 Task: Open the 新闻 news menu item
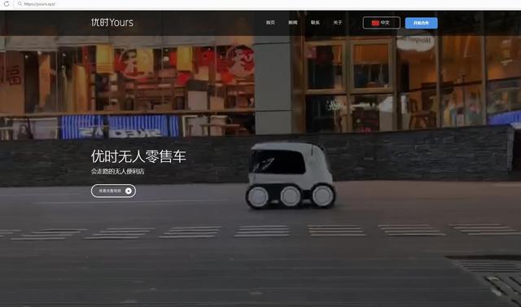coord(293,23)
